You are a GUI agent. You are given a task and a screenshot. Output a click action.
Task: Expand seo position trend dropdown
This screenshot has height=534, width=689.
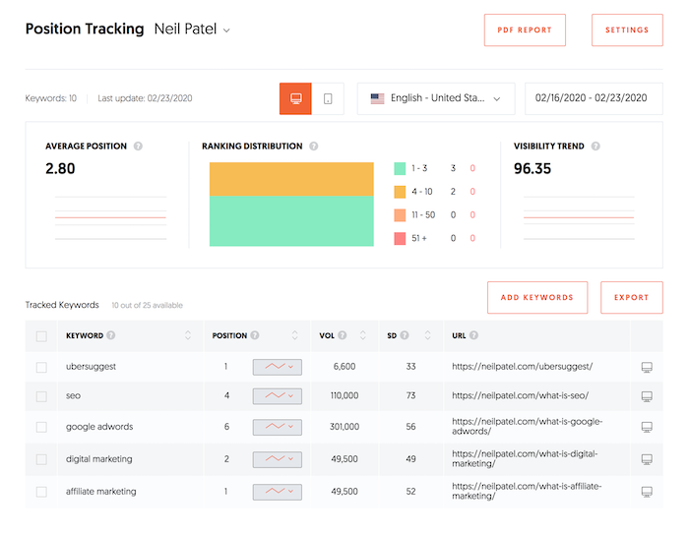pyautogui.click(x=278, y=396)
